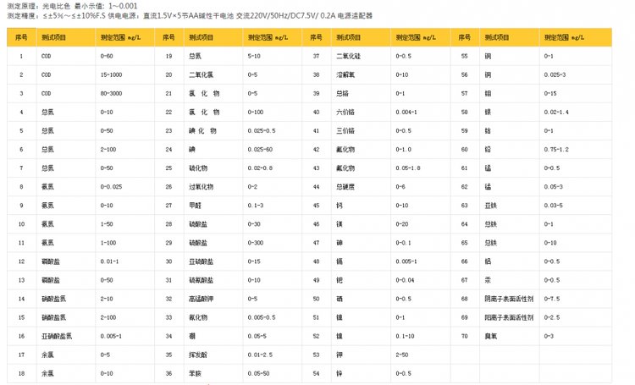
Task: Click the 甲醛 test item cell
Action: 195,205
